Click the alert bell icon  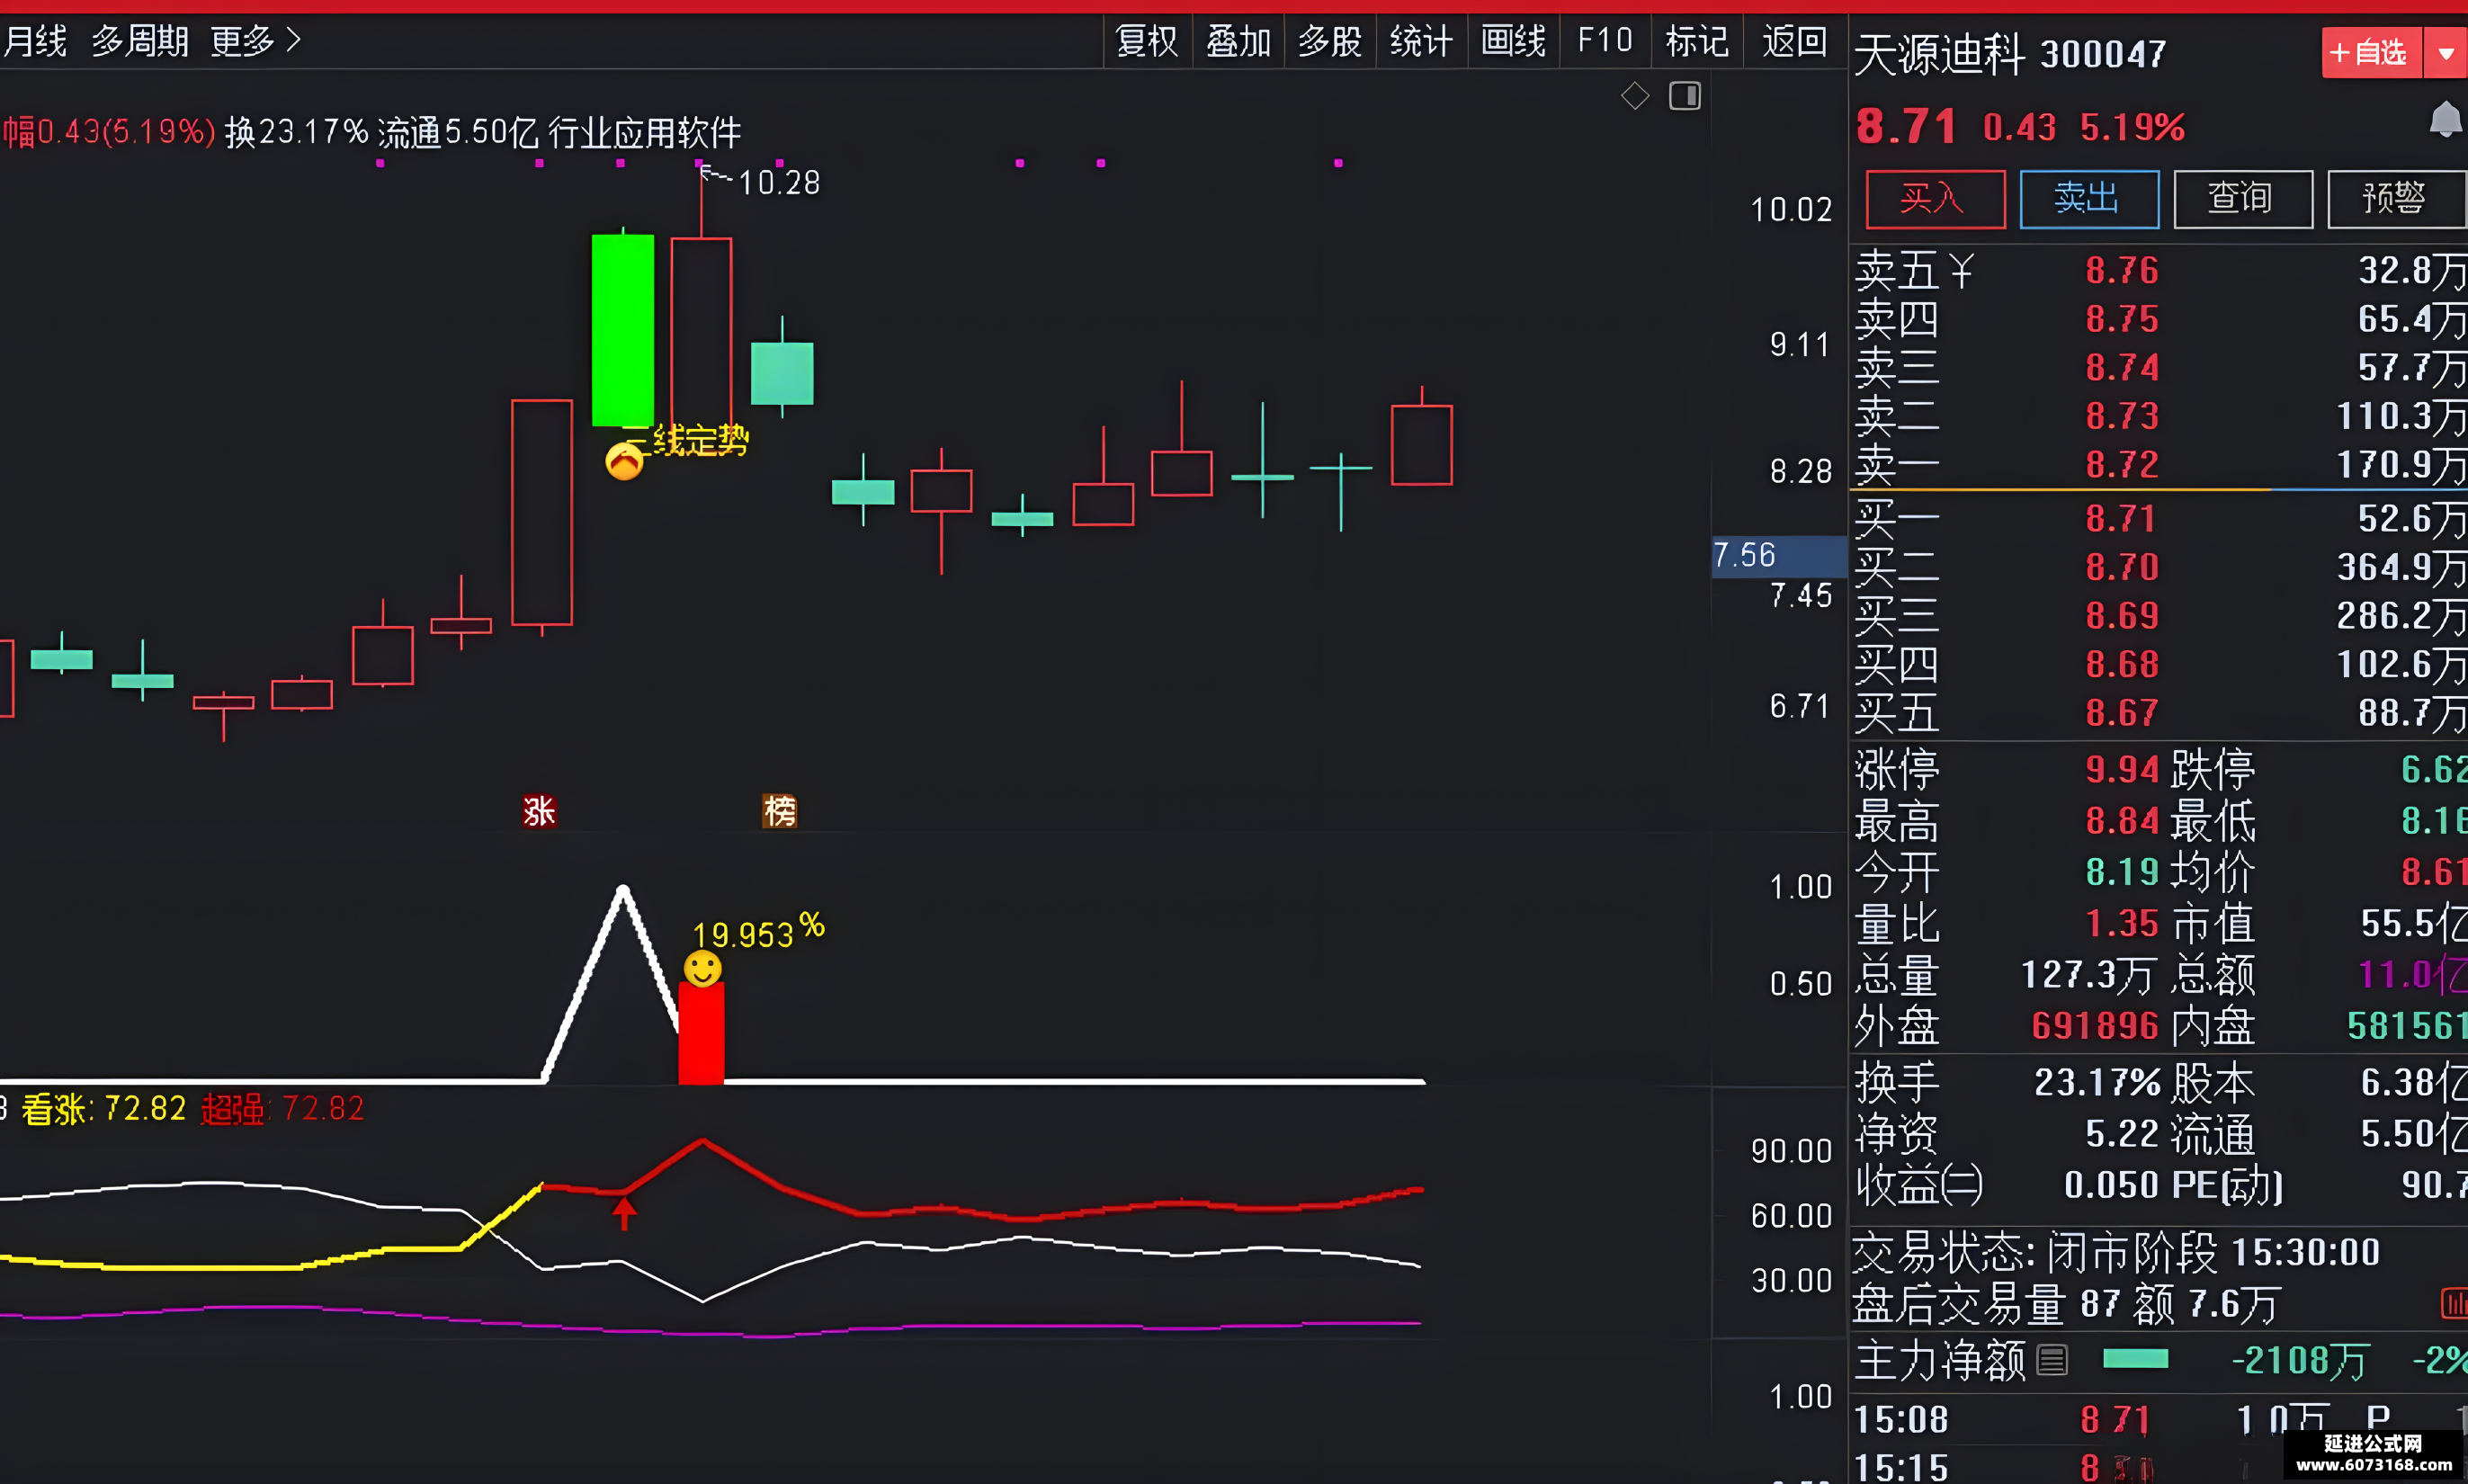[2445, 120]
